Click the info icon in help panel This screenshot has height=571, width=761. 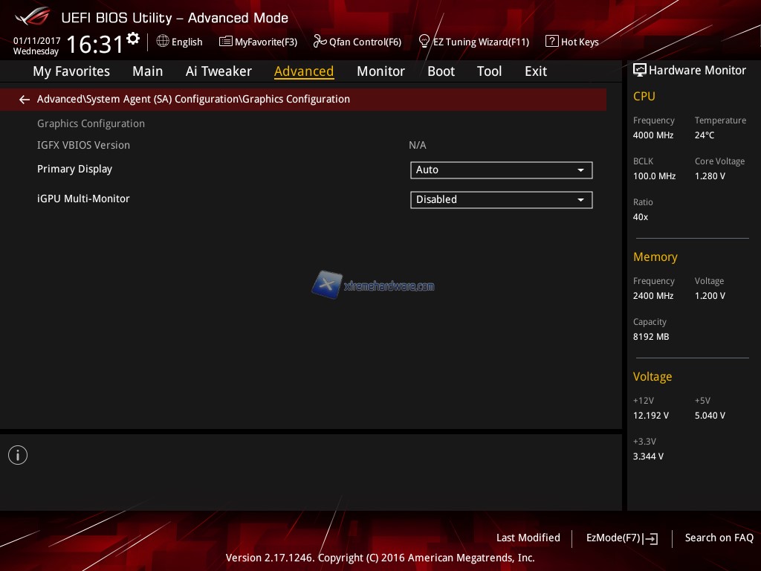point(18,455)
